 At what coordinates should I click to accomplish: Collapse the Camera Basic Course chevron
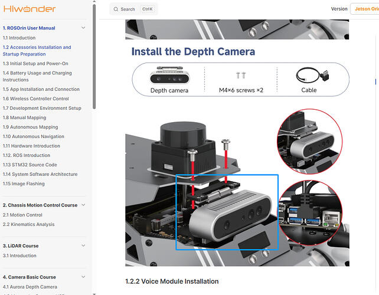click(83, 277)
